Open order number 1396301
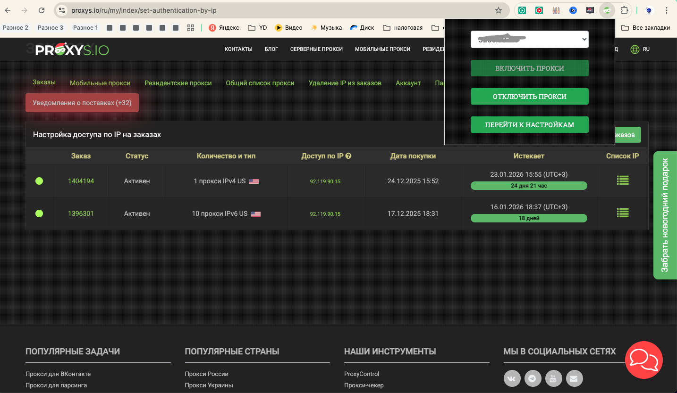The width and height of the screenshot is (677, 393). click(x=81, y=213)
